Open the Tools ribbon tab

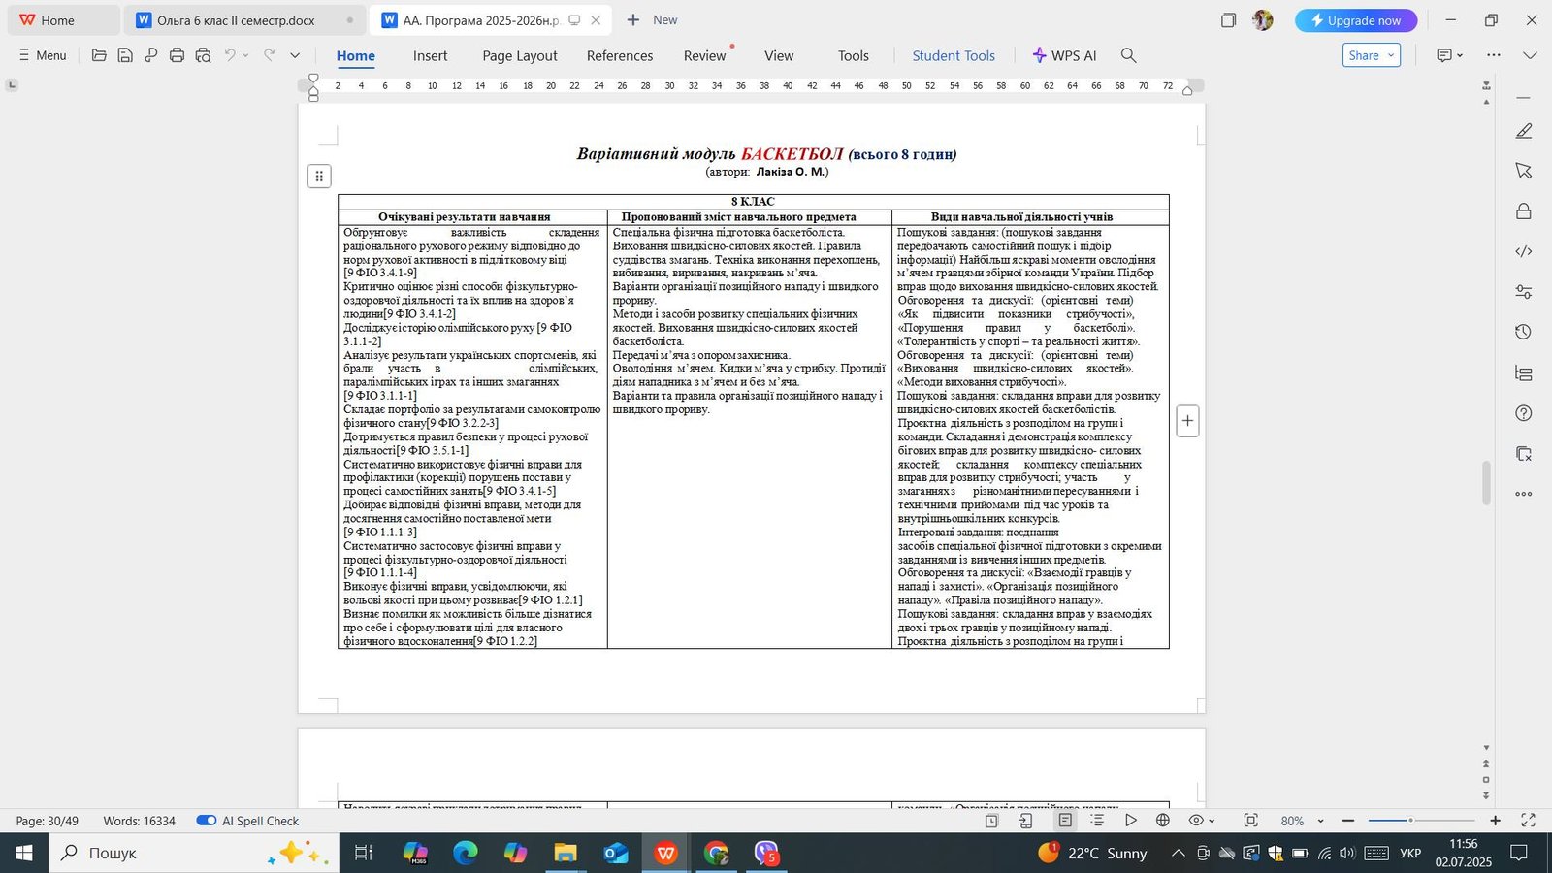(854, 55)
